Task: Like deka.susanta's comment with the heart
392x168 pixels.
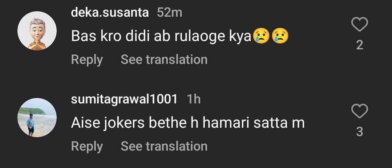Action: point(360,25)
